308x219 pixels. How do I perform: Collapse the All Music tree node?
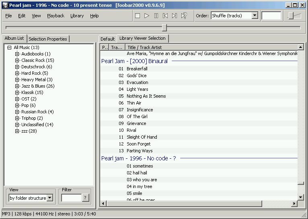click(9, 47)
